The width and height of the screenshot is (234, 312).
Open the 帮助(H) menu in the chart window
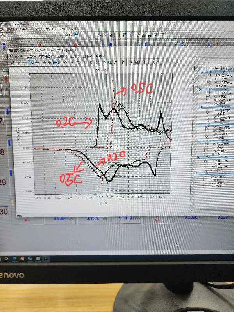[x=101, y=56]
